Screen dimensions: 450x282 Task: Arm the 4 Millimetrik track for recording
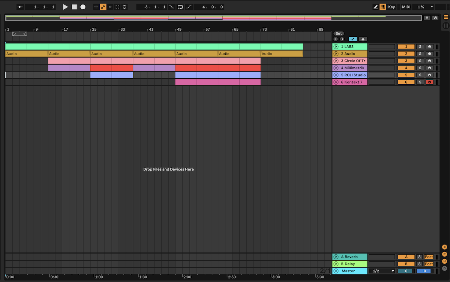tap(429, 68)
